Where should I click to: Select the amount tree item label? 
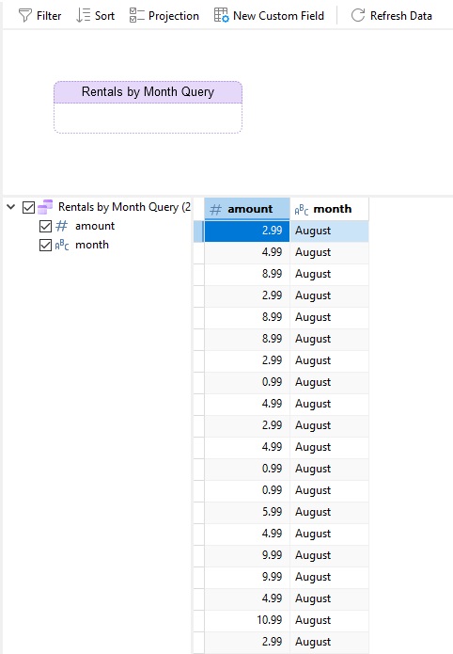pos(95,226)
